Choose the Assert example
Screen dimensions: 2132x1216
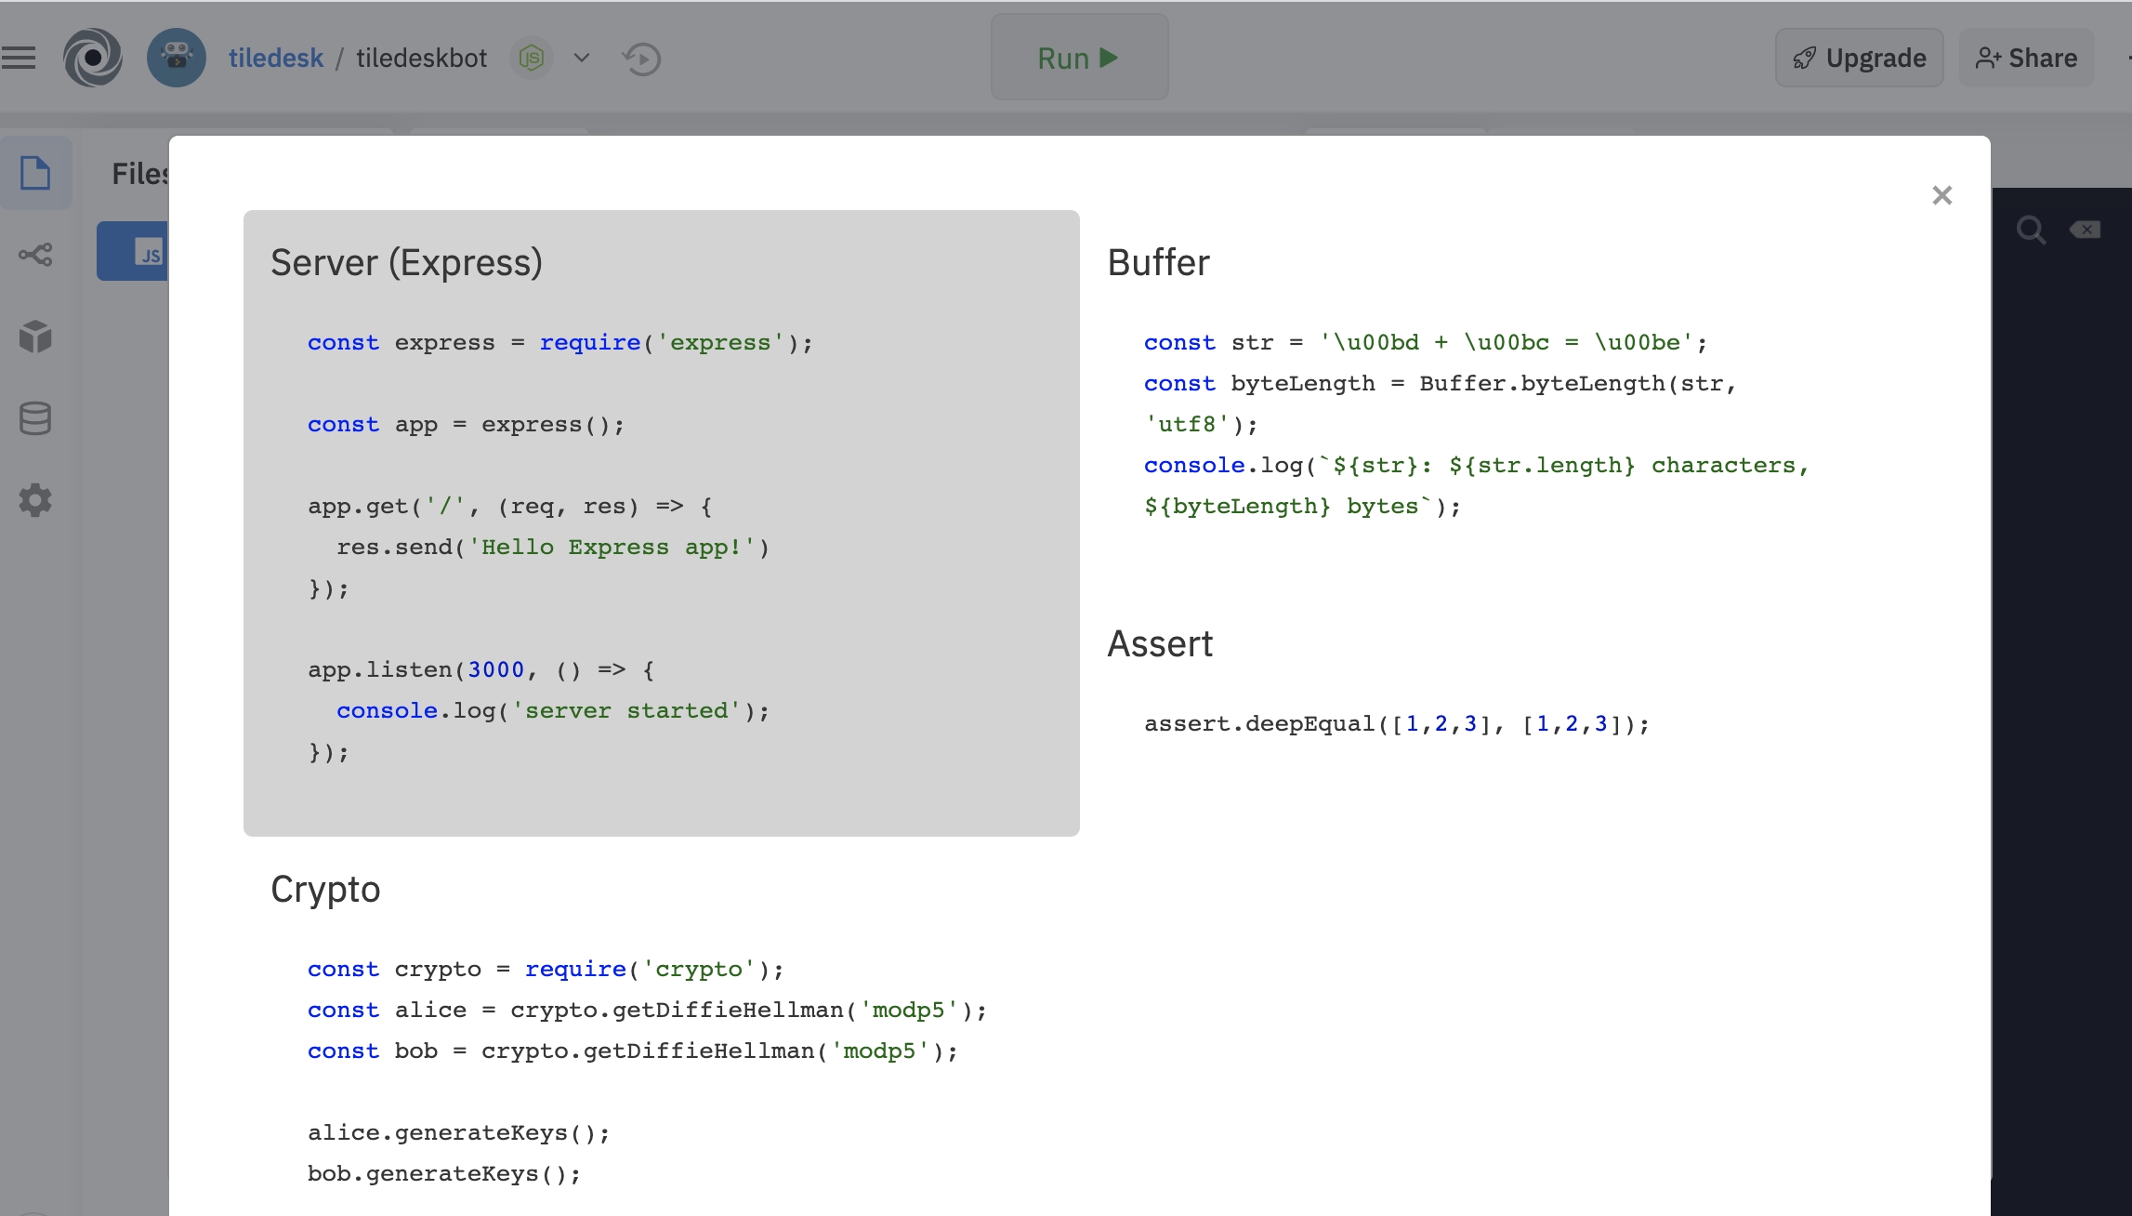(x=1160, y=644)
